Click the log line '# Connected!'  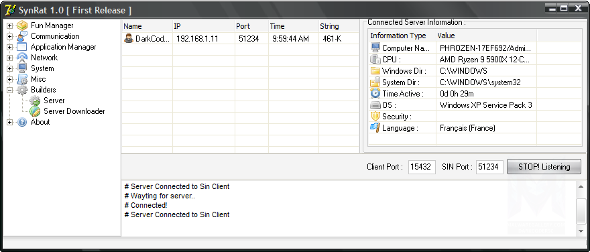[x=145, y=205]
